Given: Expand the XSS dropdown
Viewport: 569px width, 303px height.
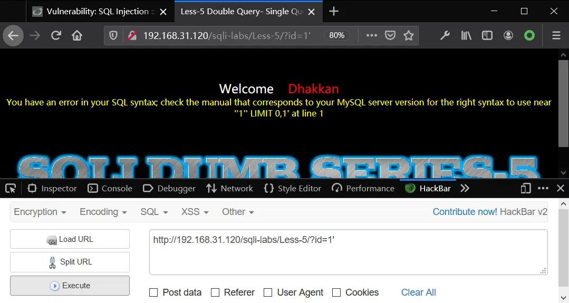Looking at the screenshot, I should [x=195, y=212].
